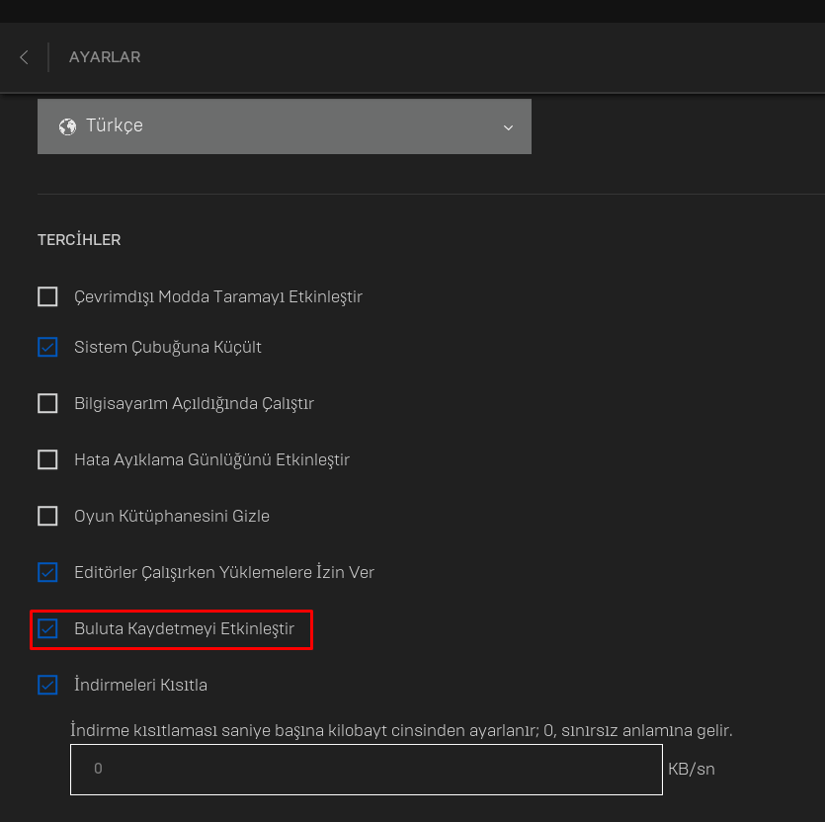Screen dimensions: 825x822
Task: Turn off the İndirmeleri Kısıtla checkbox
Action: (x=47, y=685)
